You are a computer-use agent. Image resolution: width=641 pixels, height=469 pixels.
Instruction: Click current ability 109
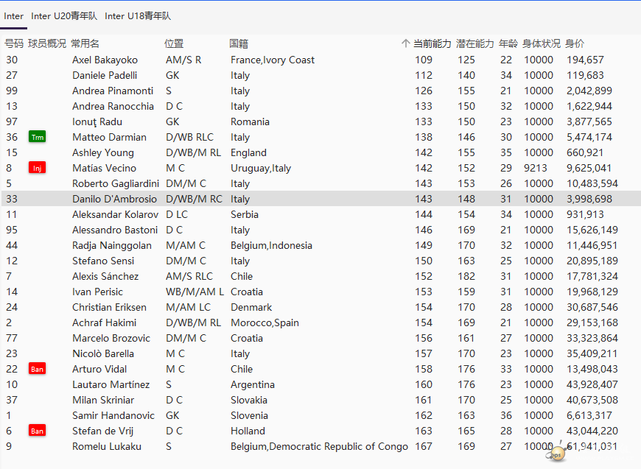click(424, 60)
